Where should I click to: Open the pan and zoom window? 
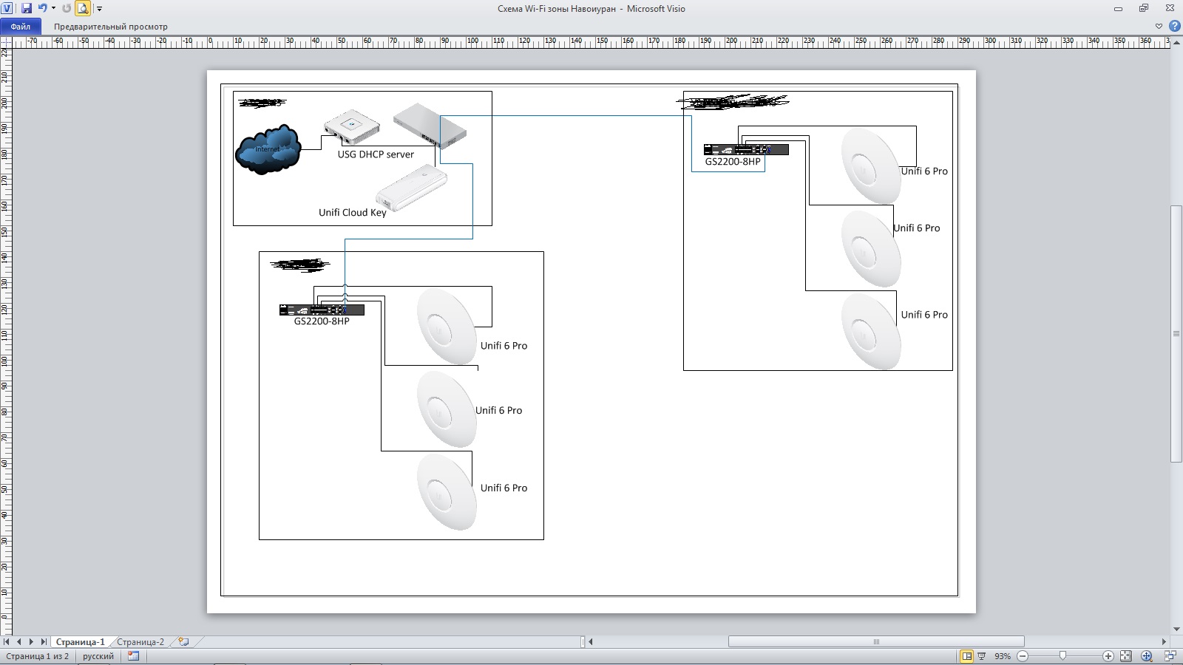click(1146, 656)
